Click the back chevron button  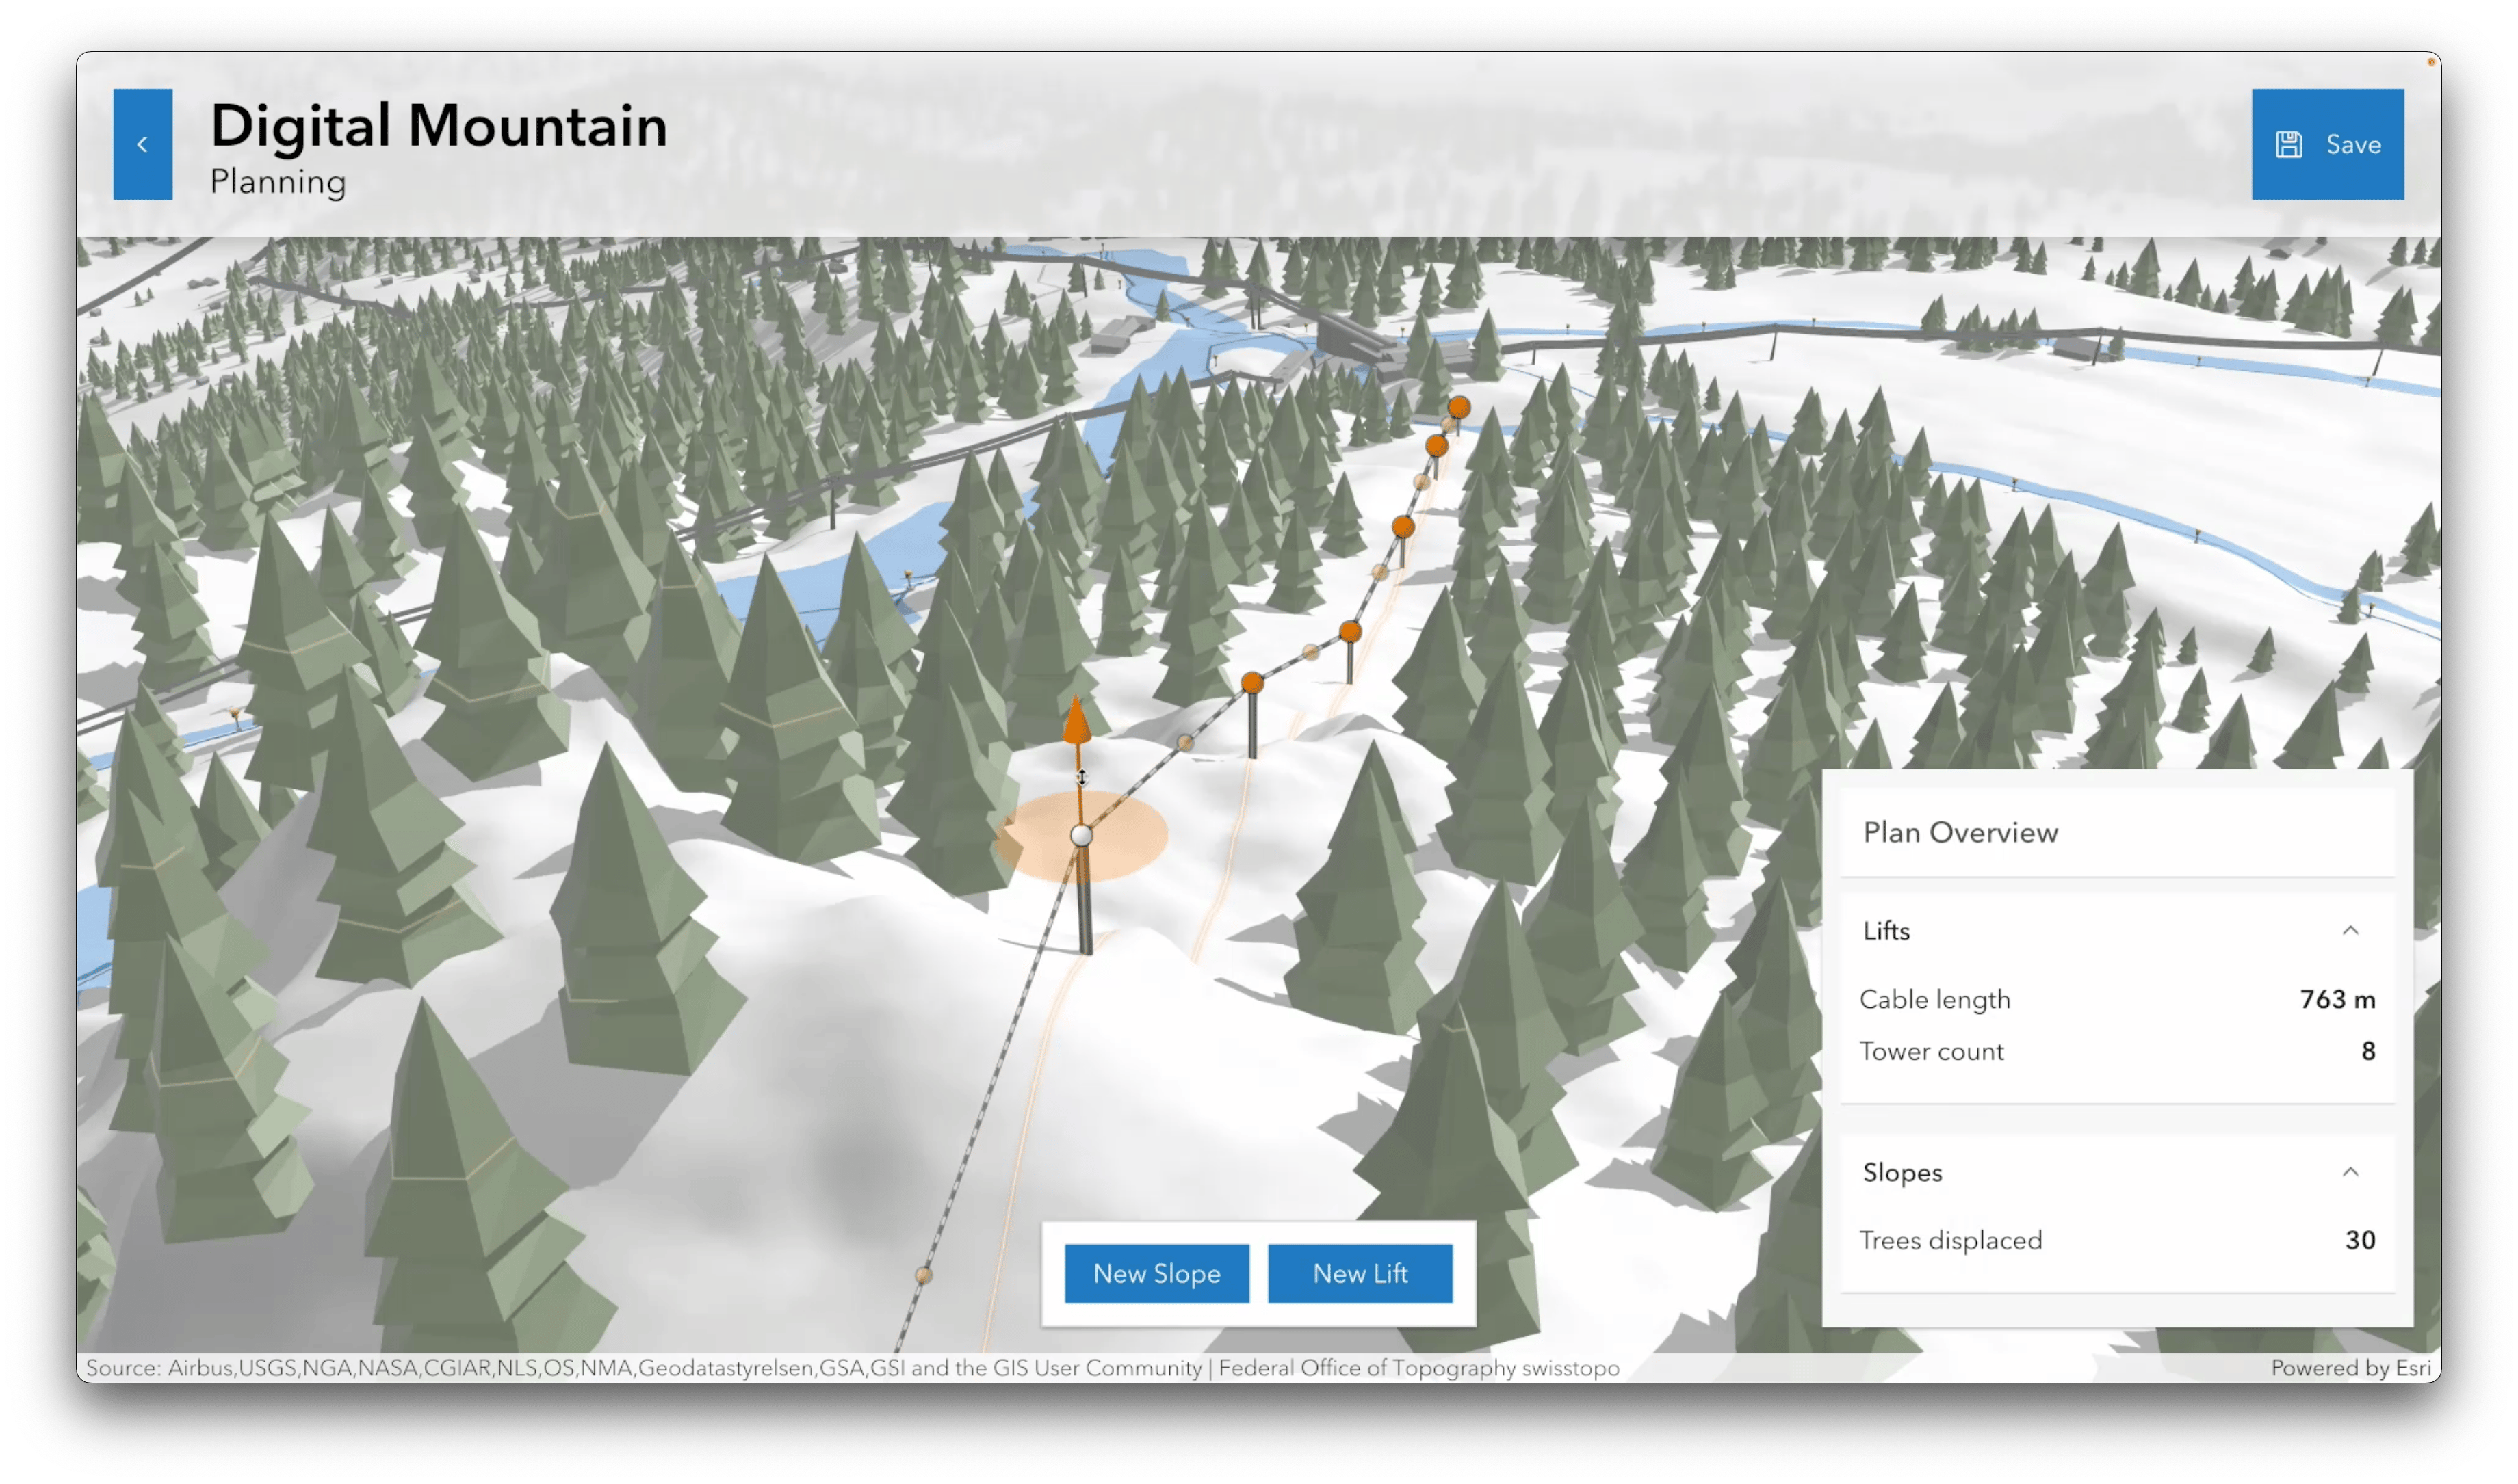142,144
